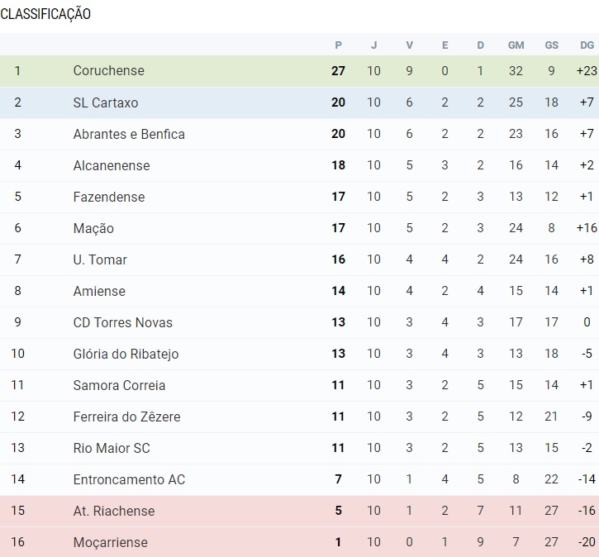The height and width of the screenshot is (557, 599).
Task: Click the CLASSIFICAÇÃO section heading
Action: pos(45,14)
